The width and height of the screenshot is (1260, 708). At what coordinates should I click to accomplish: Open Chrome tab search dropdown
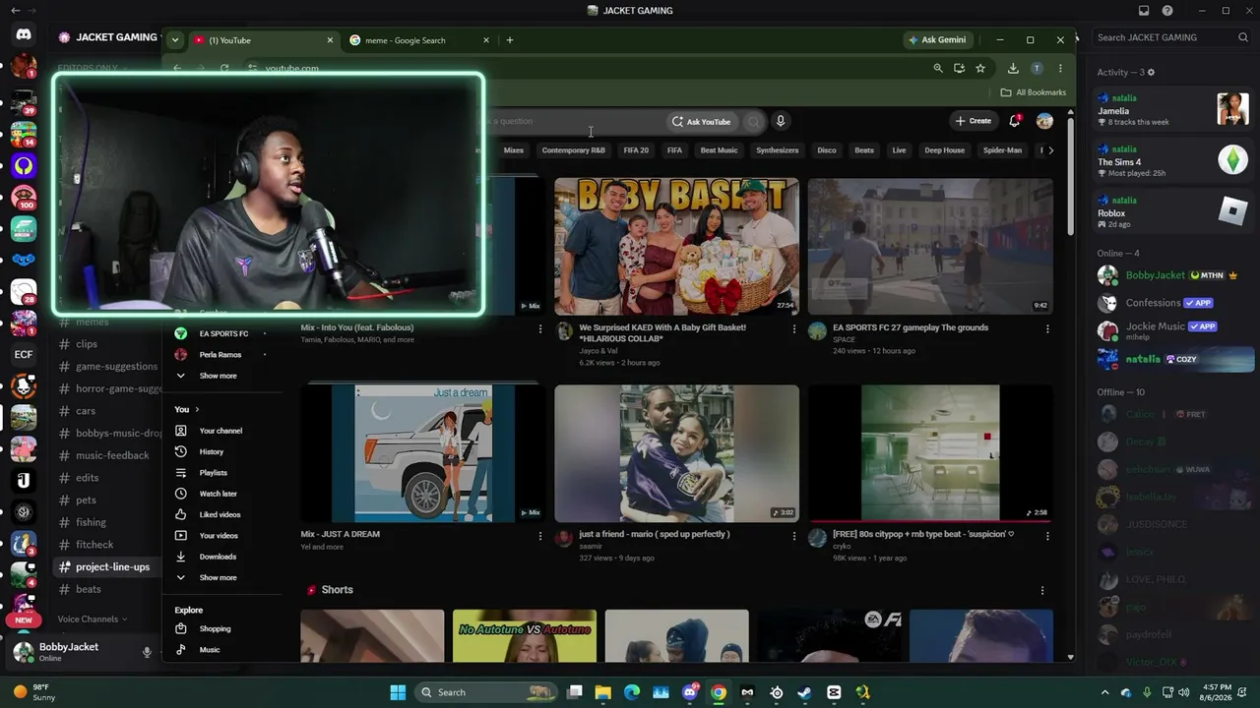point(174,40)
